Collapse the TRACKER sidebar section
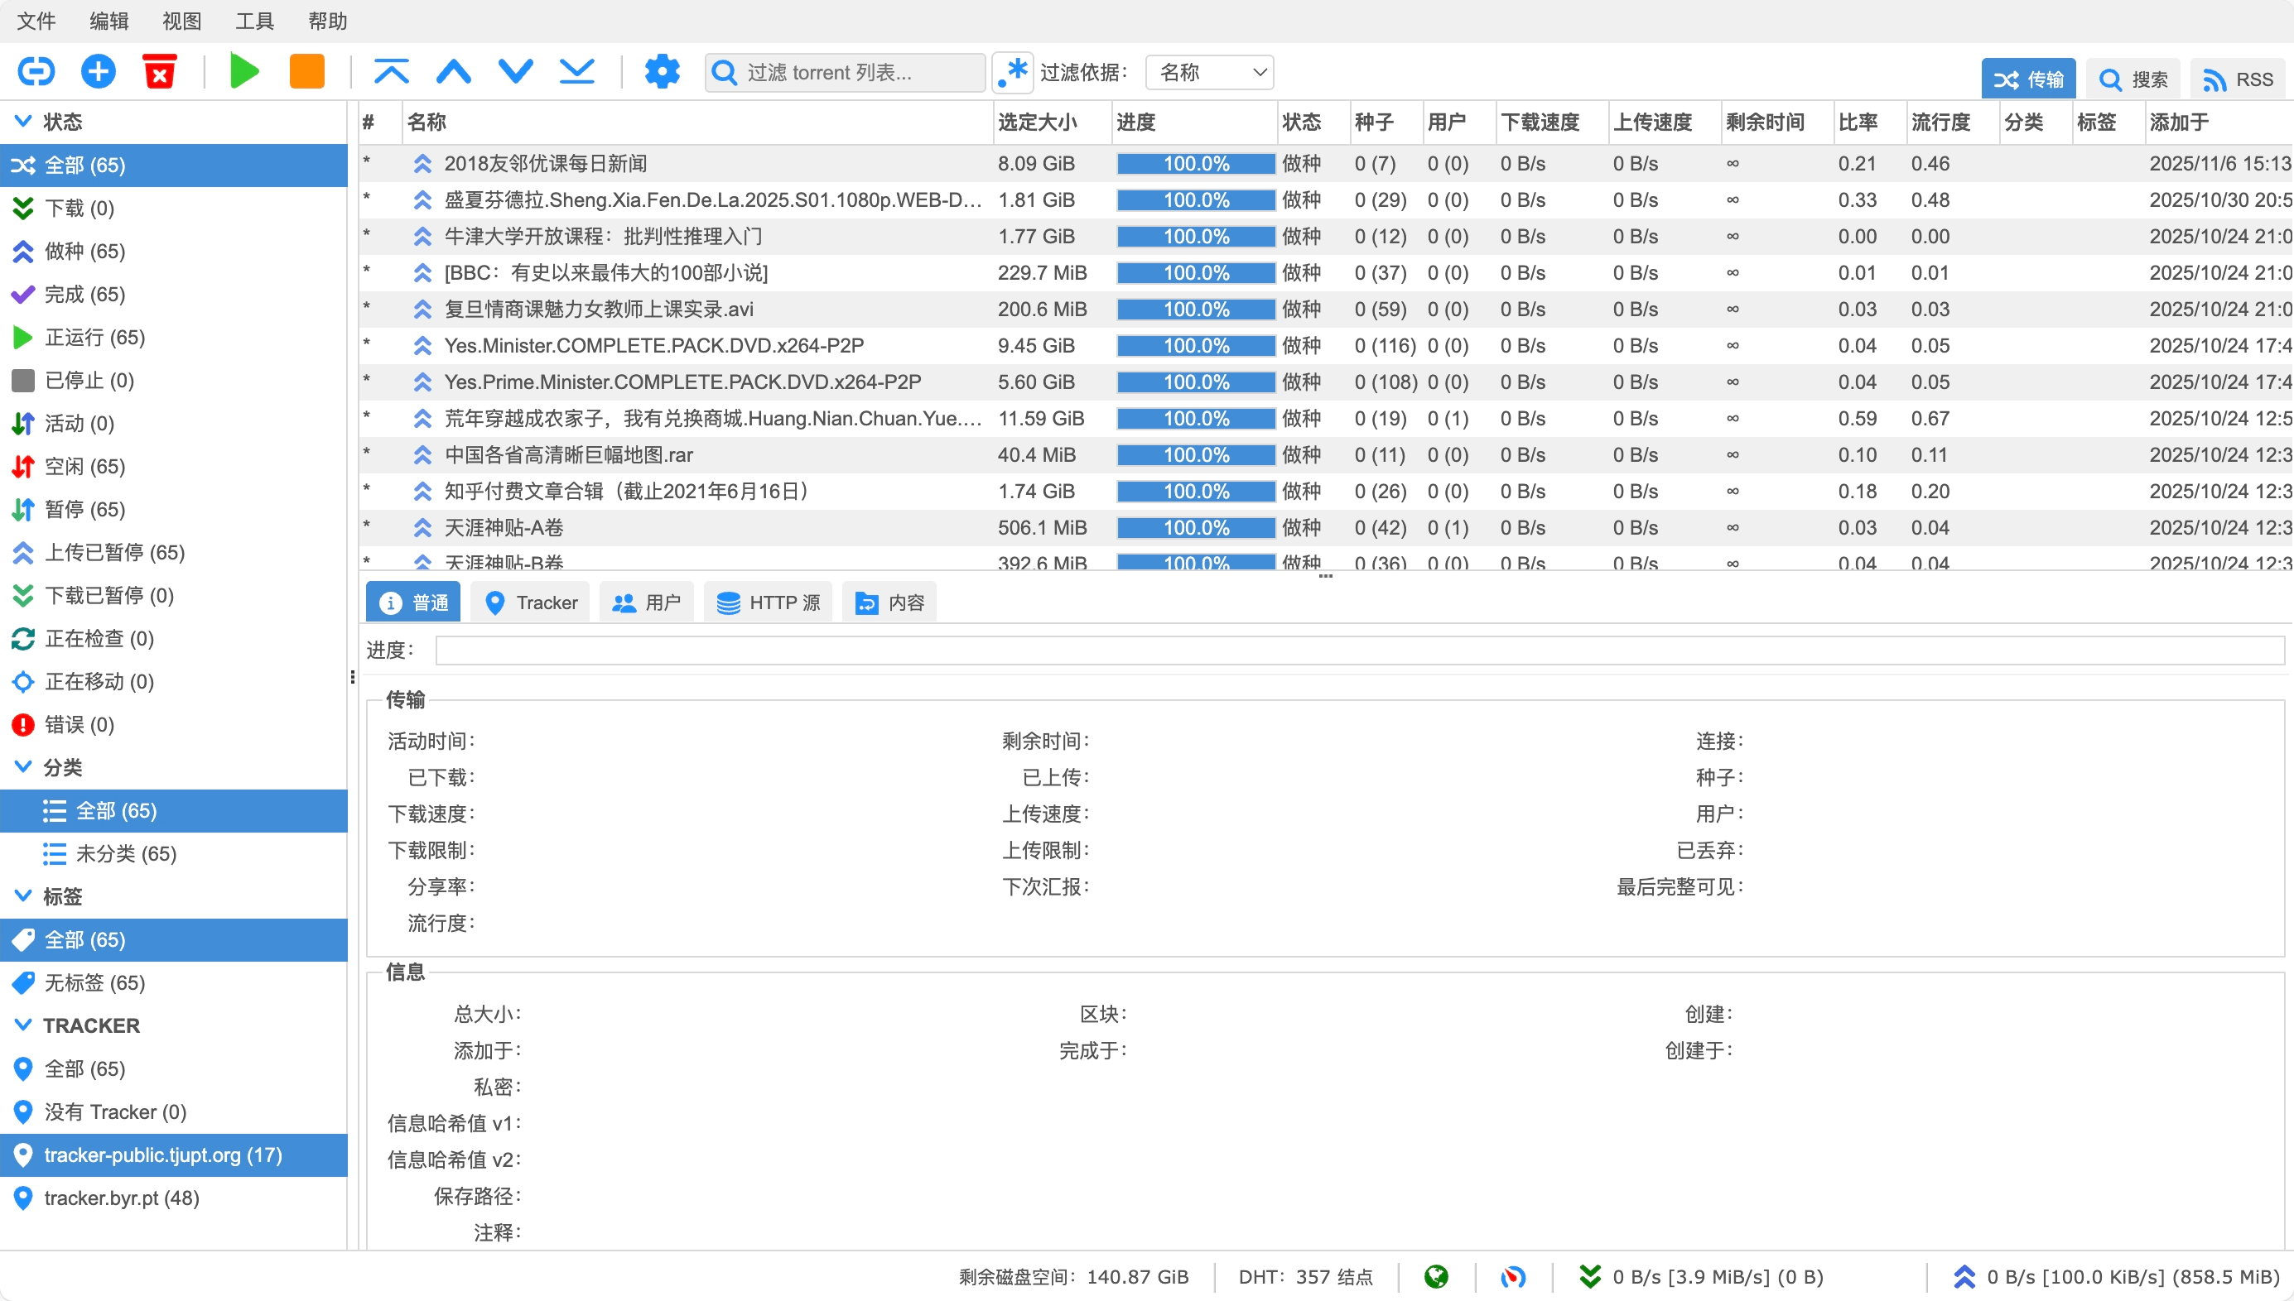The height and width of the screenshot is (1301, 2294). [x=24, y=1025]
